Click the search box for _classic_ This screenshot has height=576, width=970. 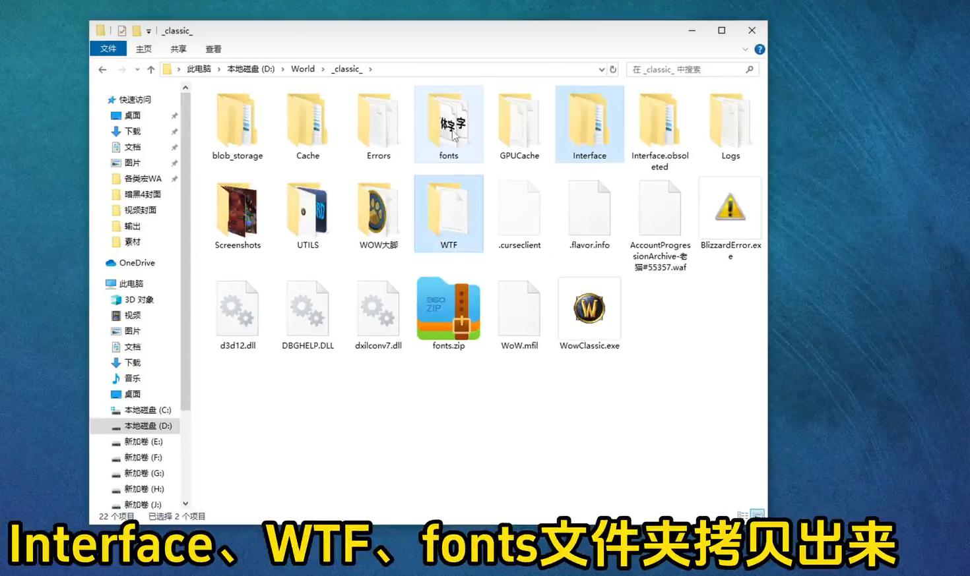tap(686, 69)
